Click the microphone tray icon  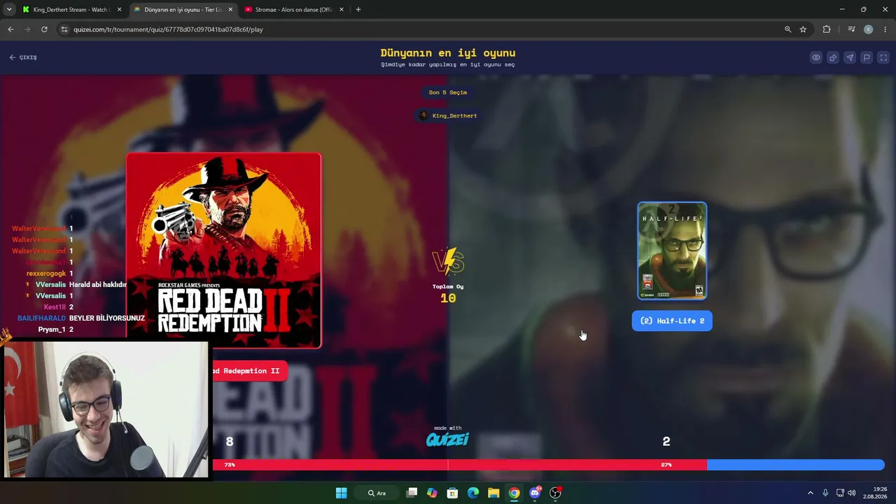coord(825,493)
